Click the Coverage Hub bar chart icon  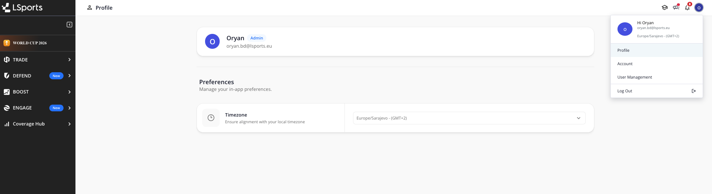[x=7, y=124]
